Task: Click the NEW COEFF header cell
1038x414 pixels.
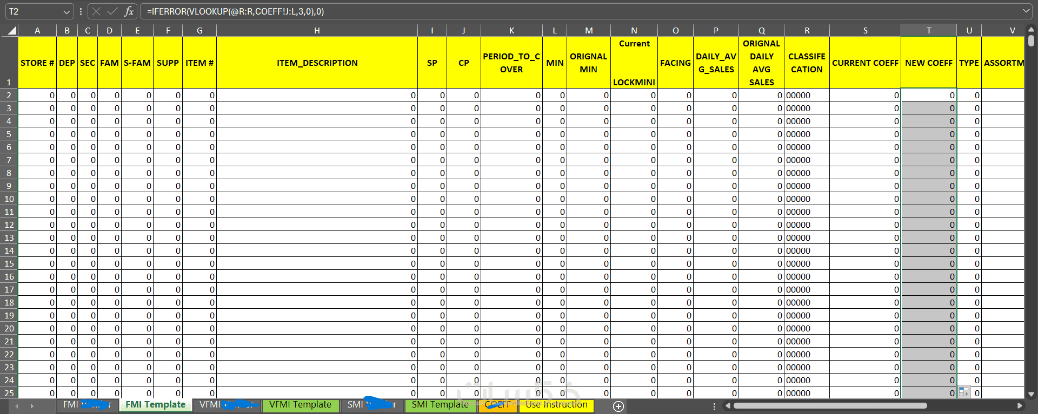Action: tap(929, 63)
